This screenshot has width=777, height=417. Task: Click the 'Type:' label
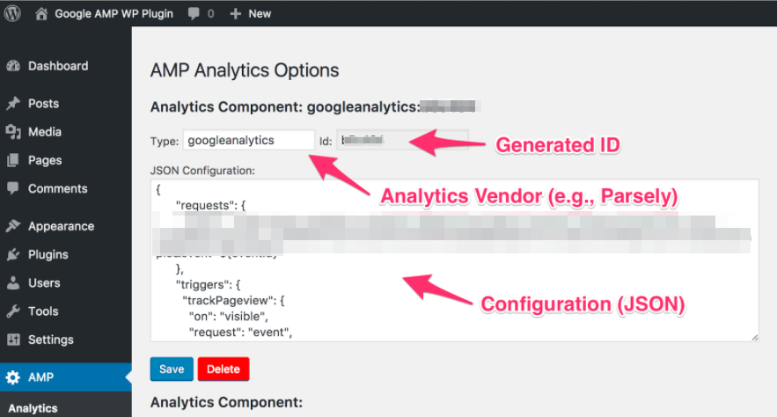(164, 141)
